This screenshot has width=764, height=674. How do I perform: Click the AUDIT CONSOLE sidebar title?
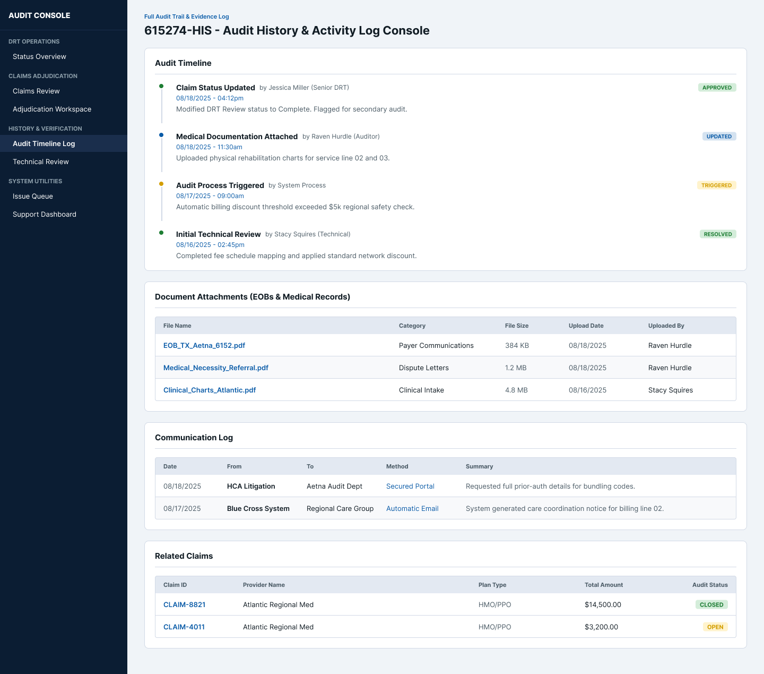coord(39,15)
